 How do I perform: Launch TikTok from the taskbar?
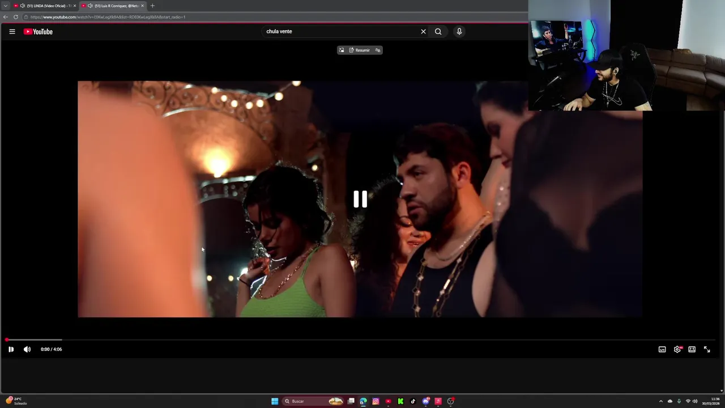413,401
